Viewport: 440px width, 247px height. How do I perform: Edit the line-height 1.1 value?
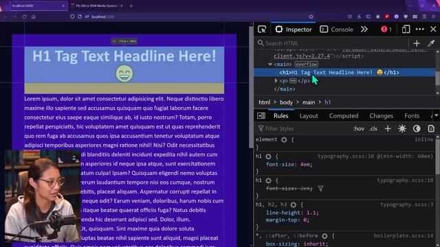click(x=311, y=213)
